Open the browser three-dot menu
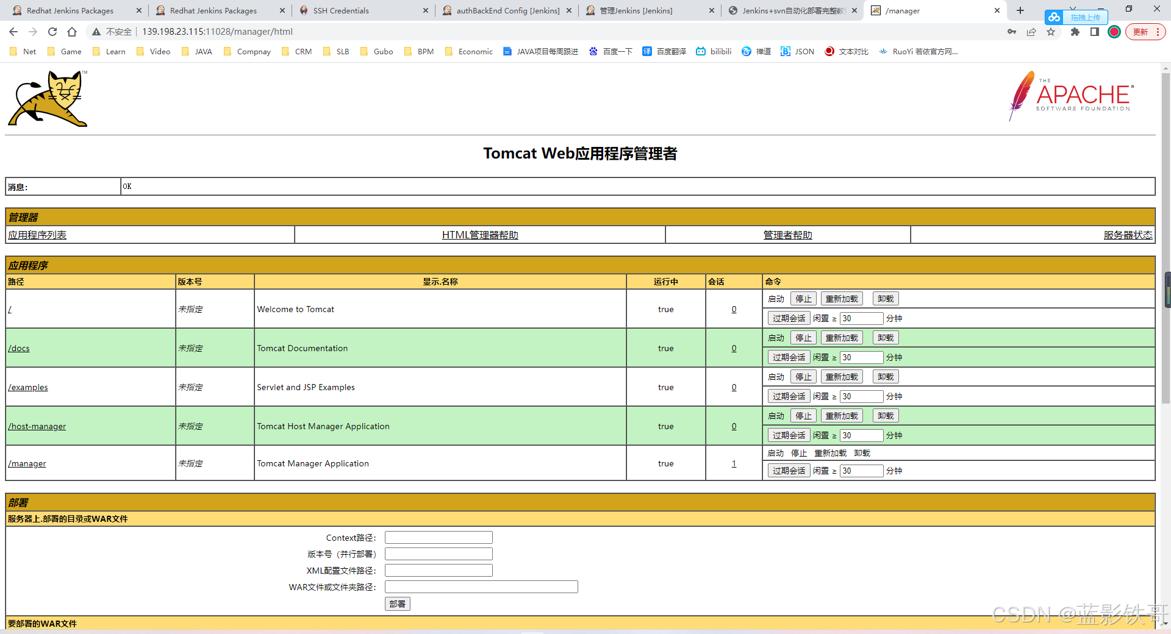This screenshot has width=1171, height=634. [x=1158, y=32]
